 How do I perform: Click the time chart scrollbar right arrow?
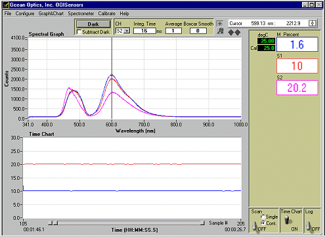203,223
